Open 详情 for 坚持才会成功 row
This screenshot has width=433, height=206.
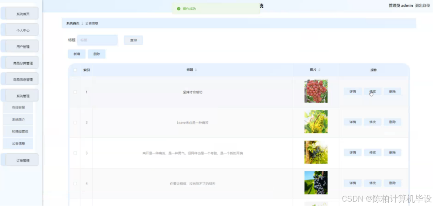tap(352, 92)
